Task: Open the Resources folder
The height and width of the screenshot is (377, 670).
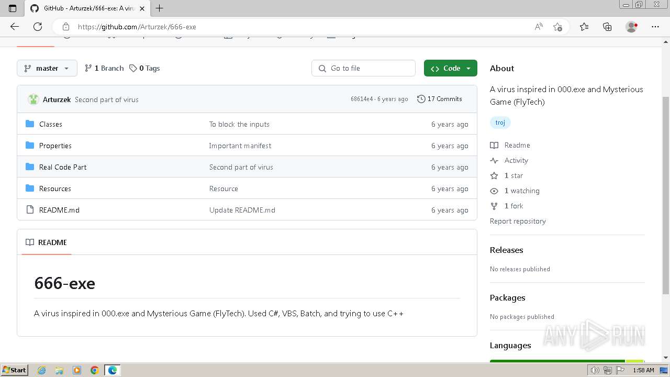Action: point(55,188)
